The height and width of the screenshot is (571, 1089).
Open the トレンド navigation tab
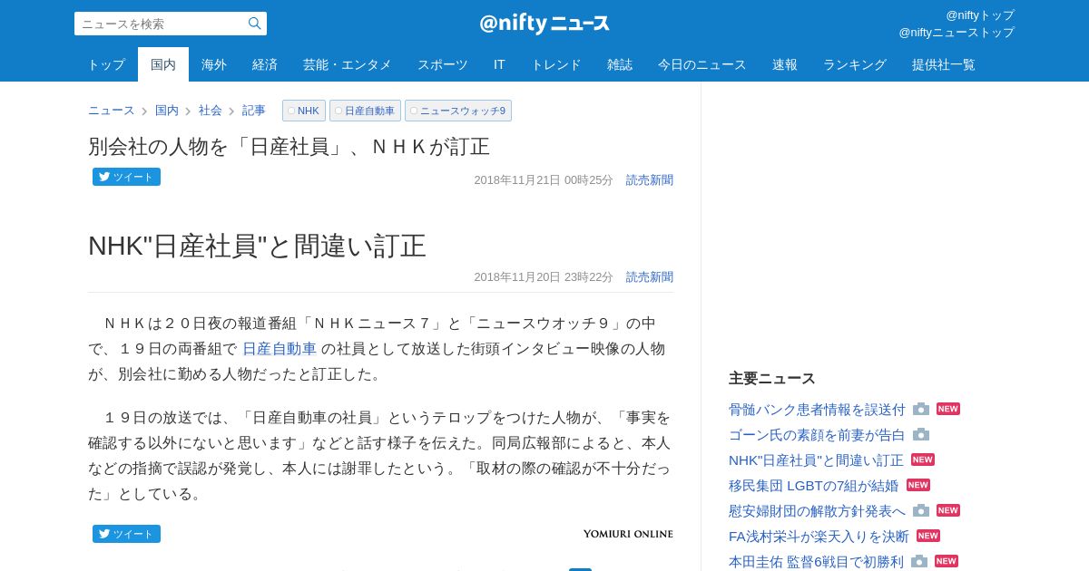556,64
